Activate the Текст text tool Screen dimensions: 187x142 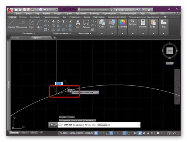pos(78,24)
